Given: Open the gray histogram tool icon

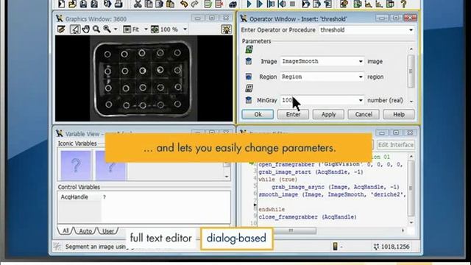Looking at the screenshot, I should [x=368, y=4].
